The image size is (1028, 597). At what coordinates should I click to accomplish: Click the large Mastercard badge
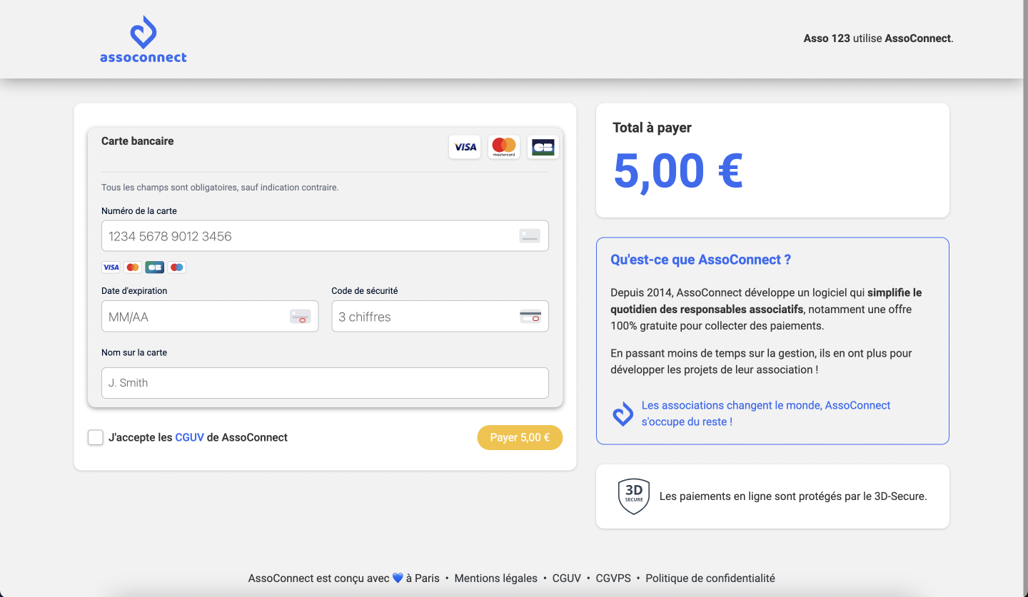pyautogui.click(x=504, y=147)
